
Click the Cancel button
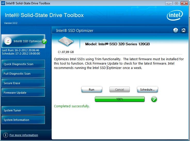click(120, 90)
